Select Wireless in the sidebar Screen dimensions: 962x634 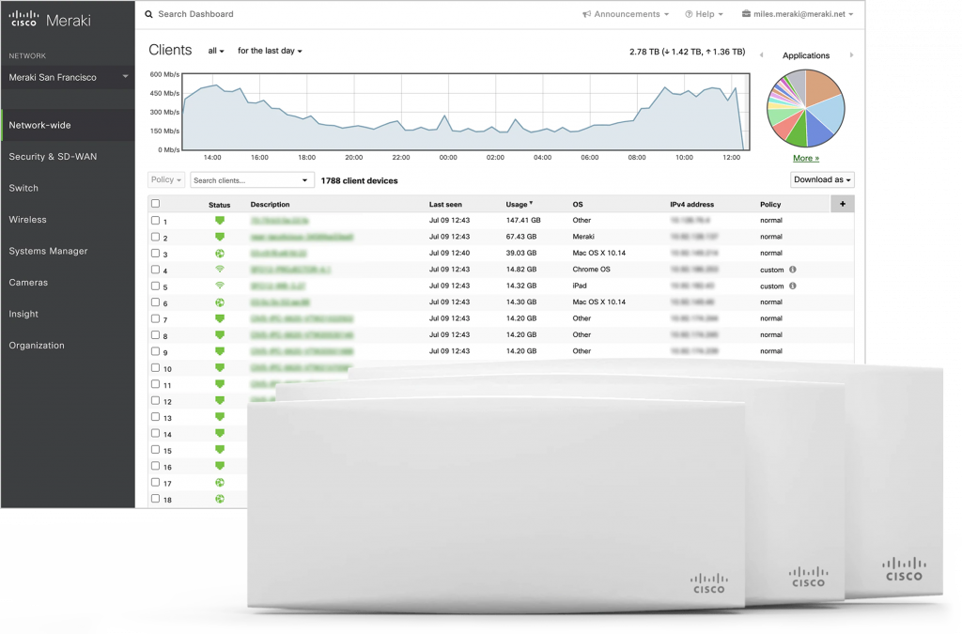[28, 220]
